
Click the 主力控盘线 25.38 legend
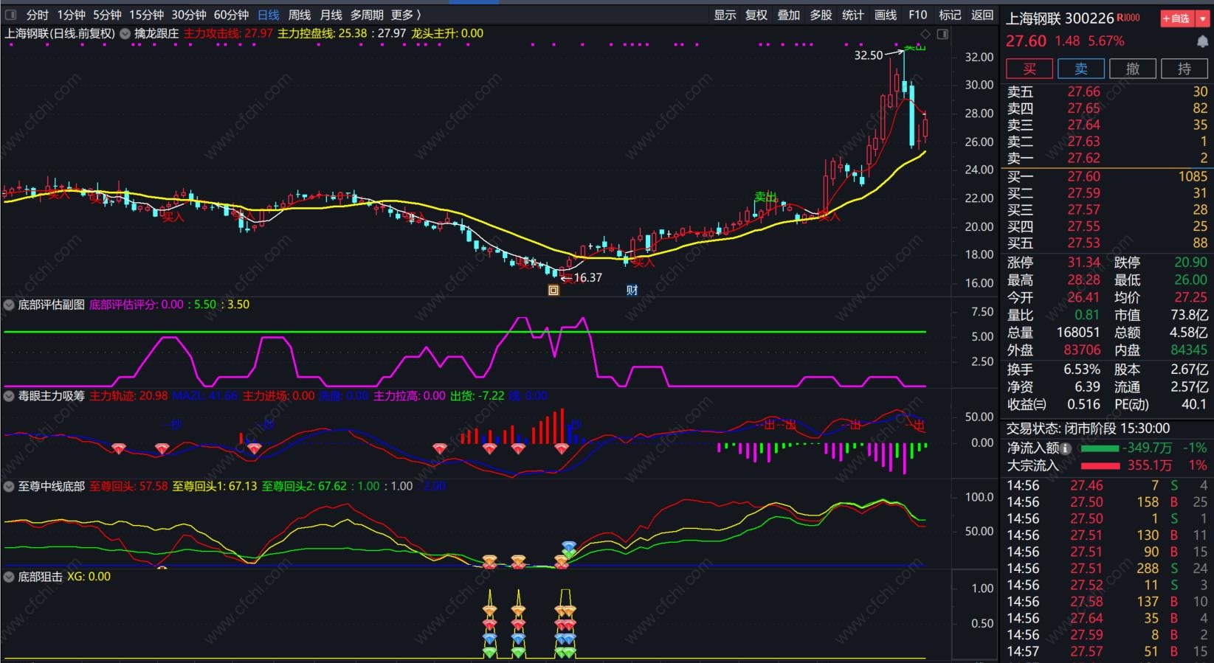[323, 33]
